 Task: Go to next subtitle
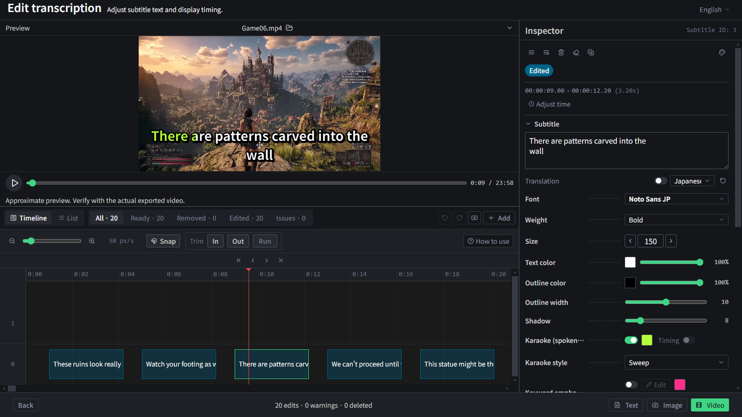(267, 260)
